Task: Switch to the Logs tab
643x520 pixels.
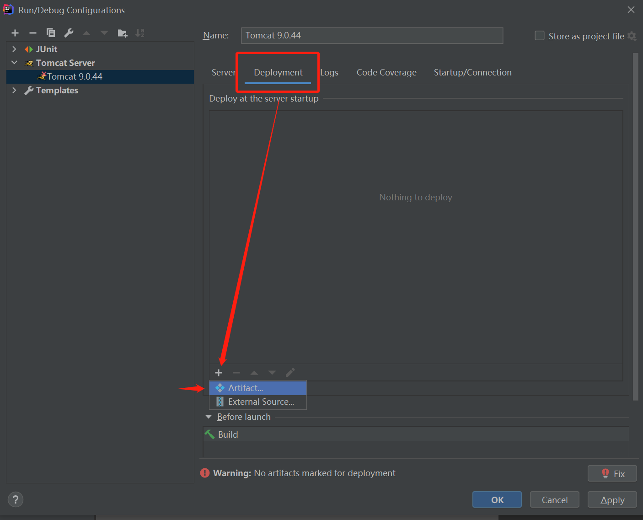Action: click(329, 72)
